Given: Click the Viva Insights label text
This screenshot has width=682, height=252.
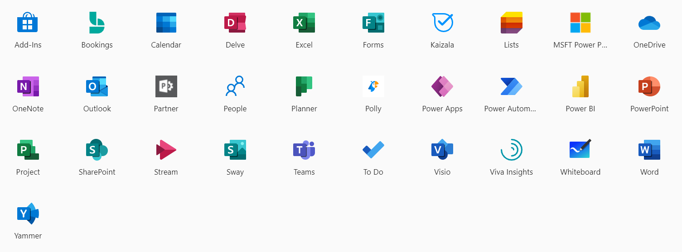Looking at the screenshot, I should [511, 172].
